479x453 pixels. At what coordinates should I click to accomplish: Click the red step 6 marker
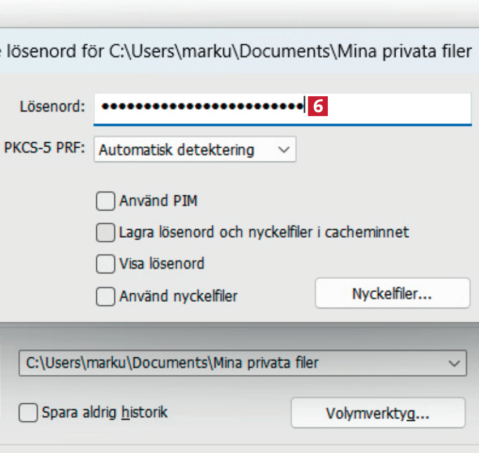click(318, 106)
